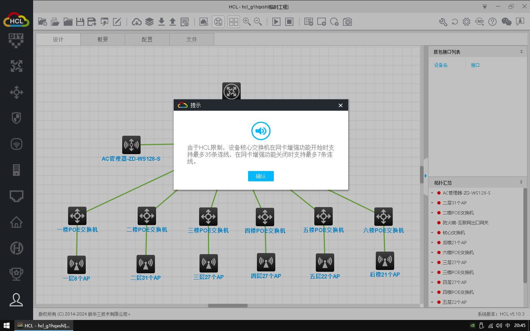This screenshot has width=530, height=331.
Task: Click the four-squares grid icon in toolbar
Action: 234,22
